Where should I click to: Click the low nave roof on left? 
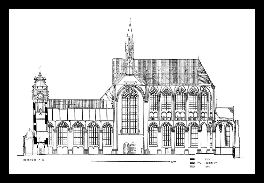tap(75, 104)
